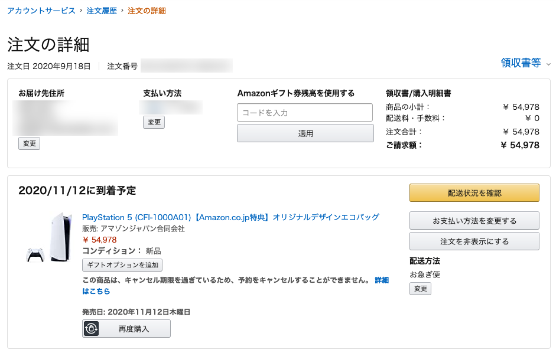556x353 pixels.
Task: Open the PlayStation 5 product thumbnail
Action: point(50,237)
